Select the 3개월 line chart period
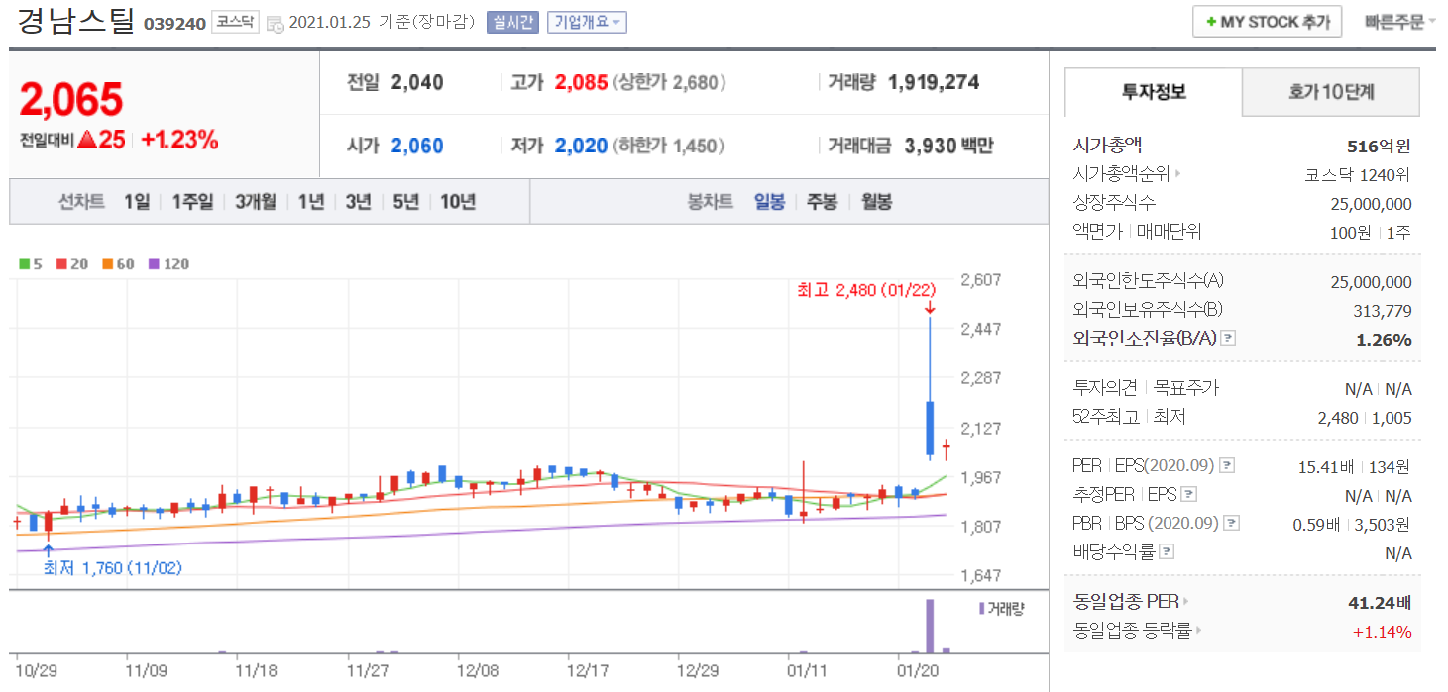The height and width of the screenshot is (692, 1448). click(256, 202)
